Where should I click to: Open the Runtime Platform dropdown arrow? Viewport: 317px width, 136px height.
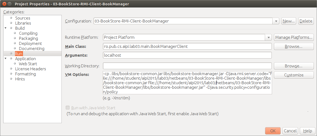point(269,37)
